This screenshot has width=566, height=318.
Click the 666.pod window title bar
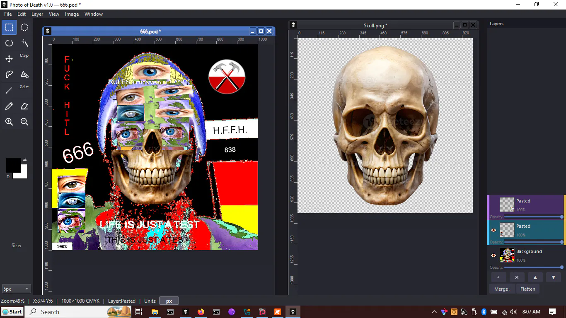(x=150, y=31)
